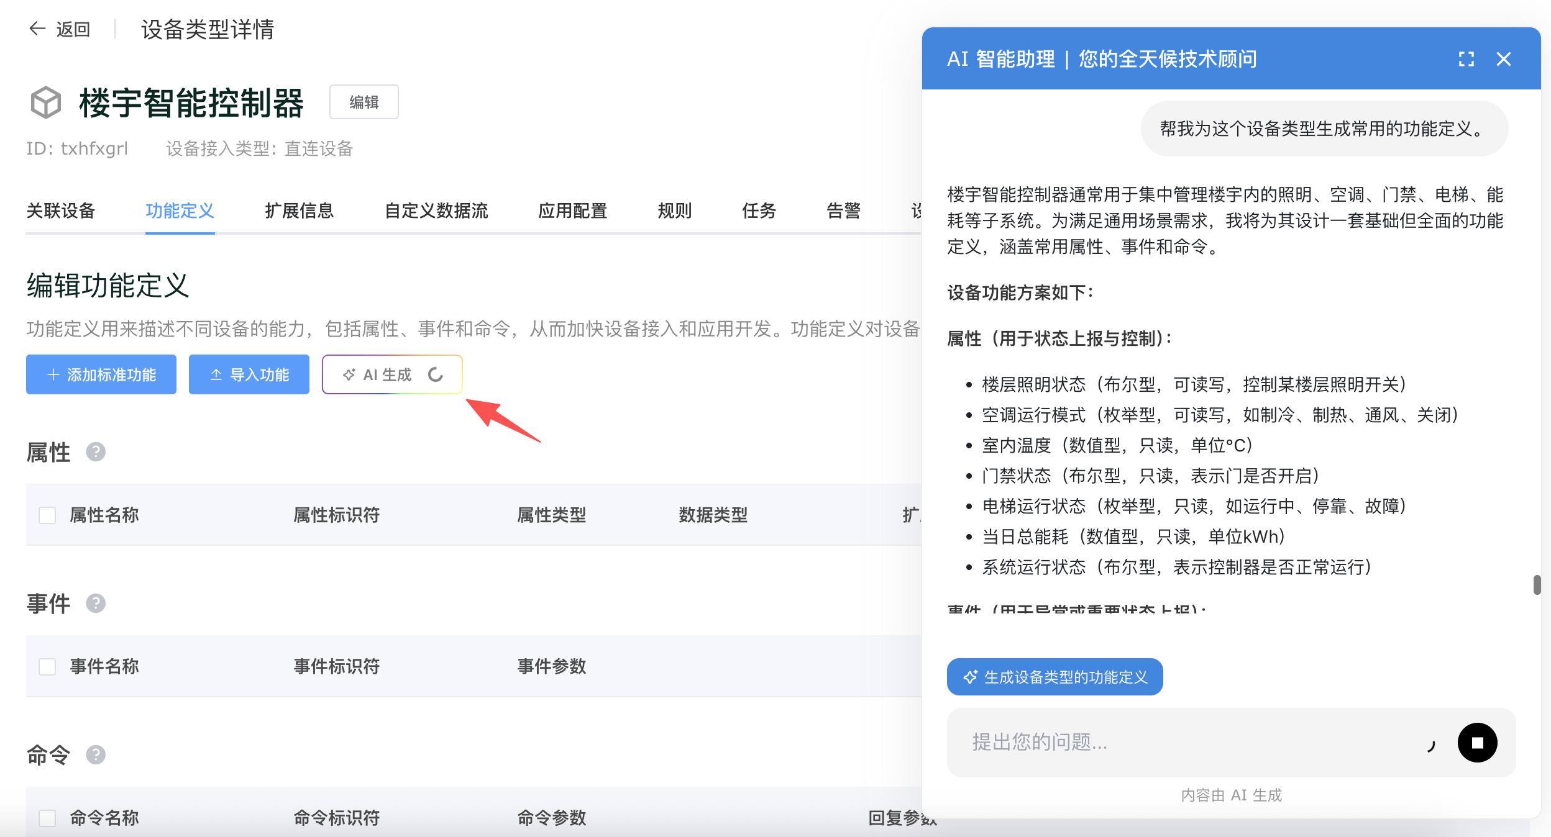Click the chat panel scrollbar thumb
This screenshot has height=837, width=1551.
click(1536, 584)
